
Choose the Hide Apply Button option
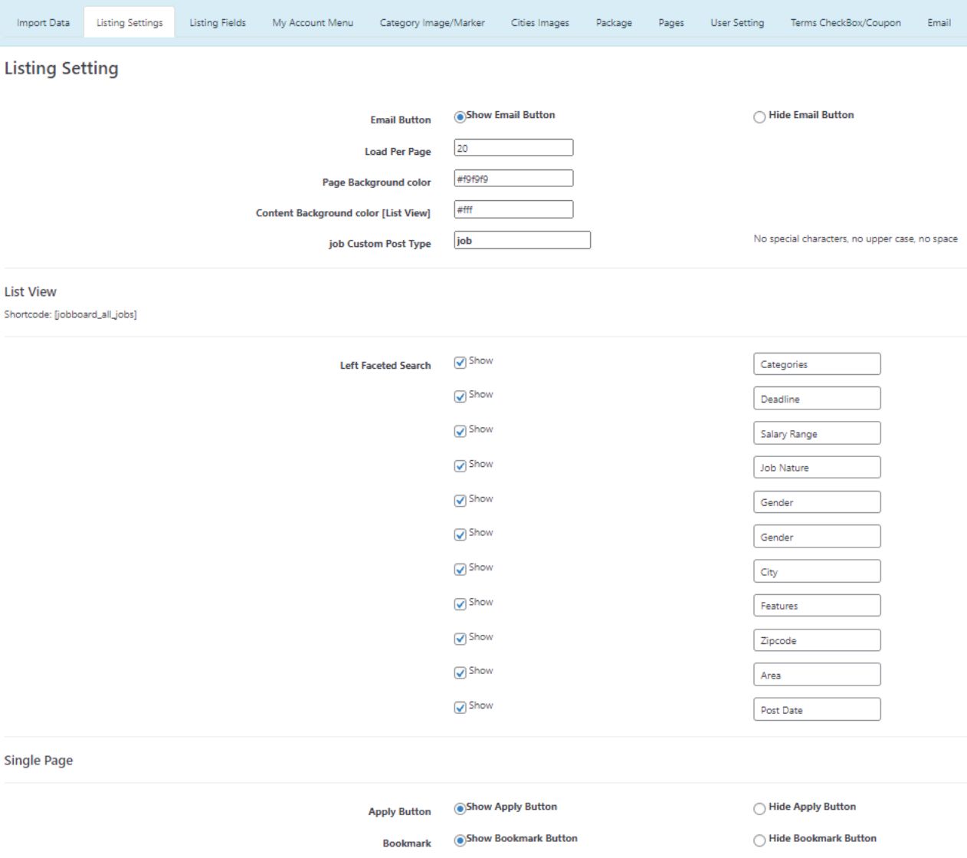[x=759, y=809]
